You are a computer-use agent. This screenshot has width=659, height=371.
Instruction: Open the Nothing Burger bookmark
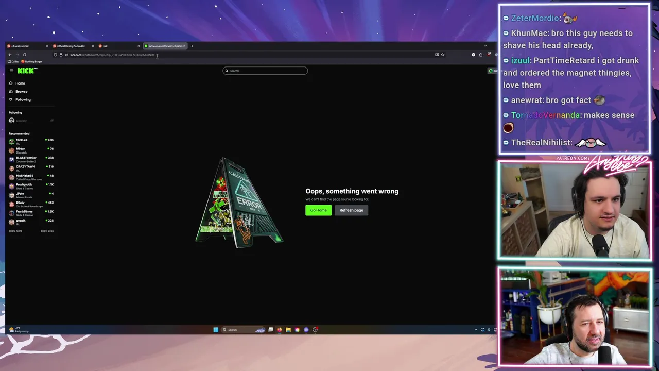[31, 61]
